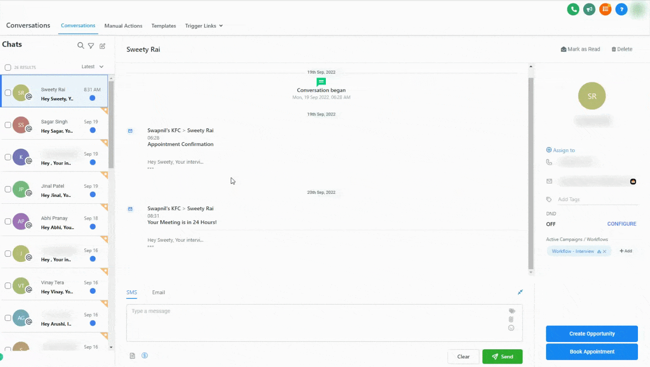
Task: Click the conversation vertical scrollbar thumb
Action: [531, 173]
